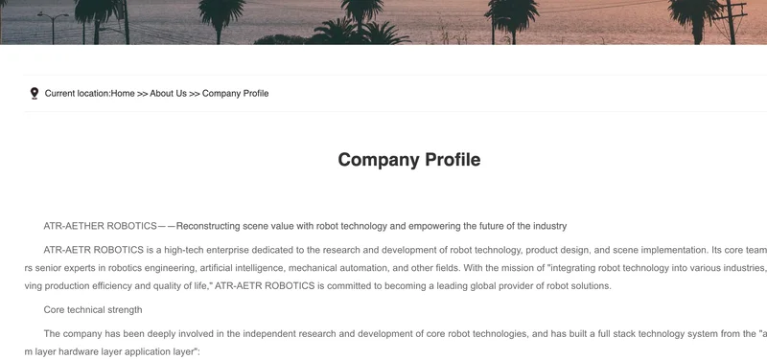Click the line 'm layer hardware layer application layer'
The width and height of the screenshot is (767, 359).
(112, 351)
